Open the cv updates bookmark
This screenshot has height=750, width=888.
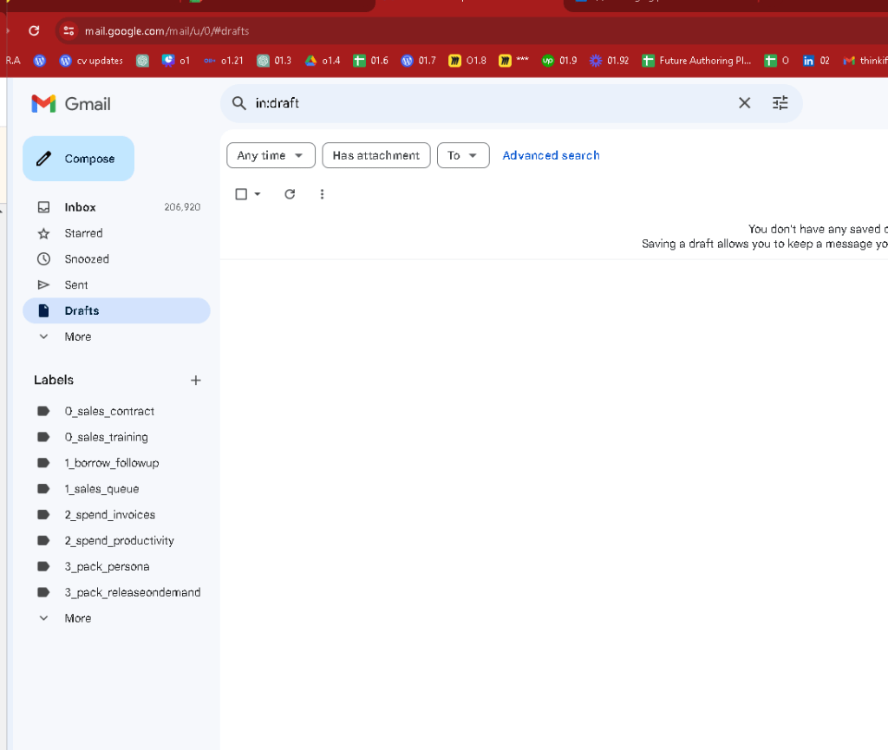91,61
